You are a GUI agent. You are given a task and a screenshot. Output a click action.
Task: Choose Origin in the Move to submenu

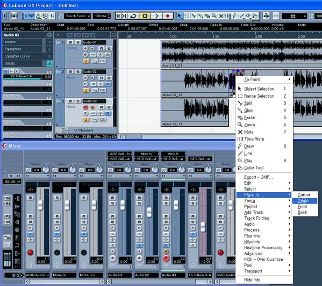coord(305,201)
